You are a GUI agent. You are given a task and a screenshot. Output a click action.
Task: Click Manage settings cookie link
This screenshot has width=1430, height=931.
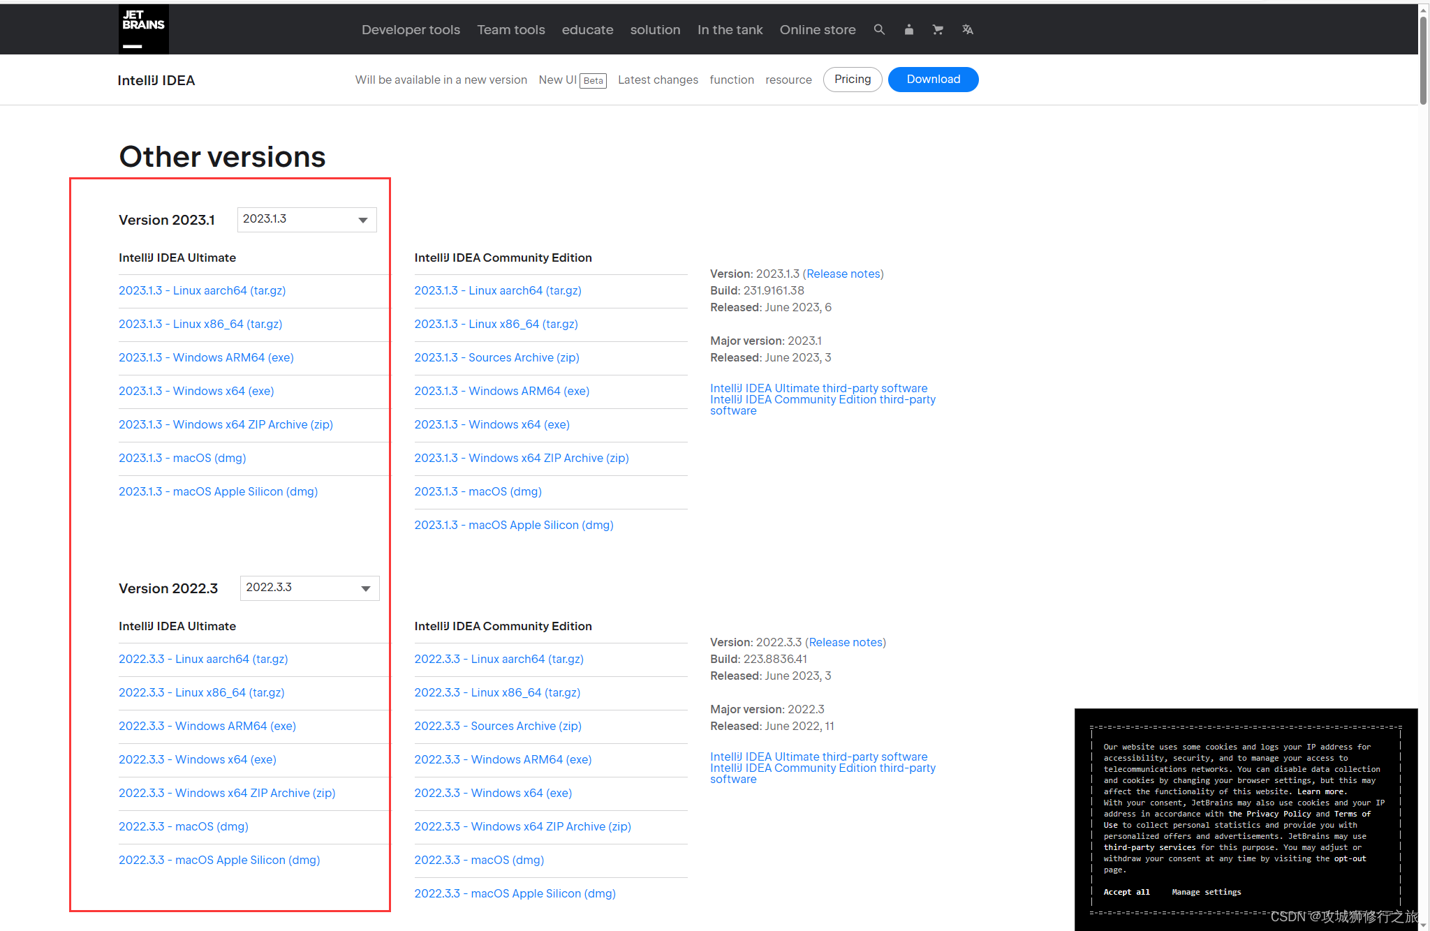[x=1207, y=891]
